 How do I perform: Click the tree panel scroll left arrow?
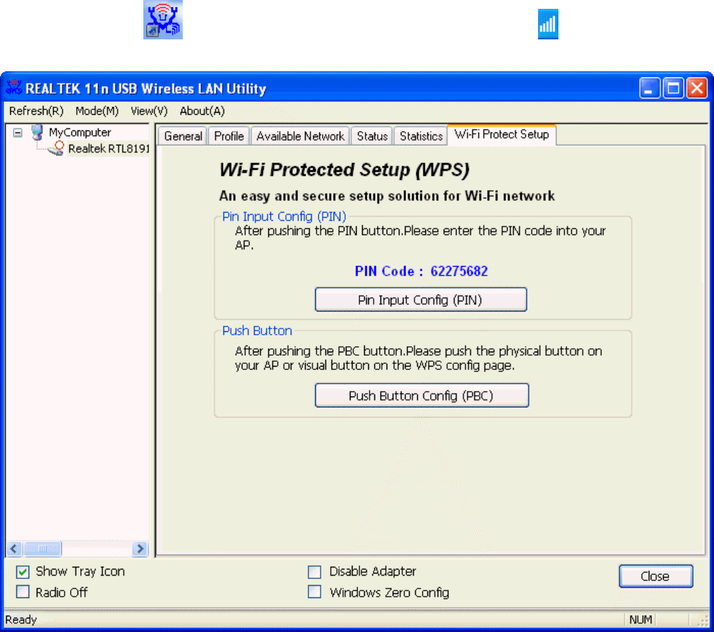(x=14, y=549)
